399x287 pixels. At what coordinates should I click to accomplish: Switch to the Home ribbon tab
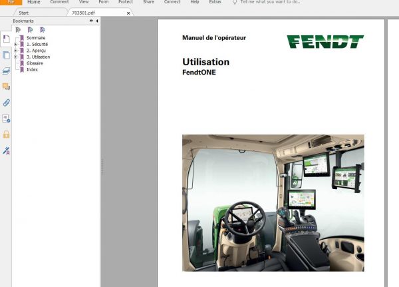pos(34,2)
